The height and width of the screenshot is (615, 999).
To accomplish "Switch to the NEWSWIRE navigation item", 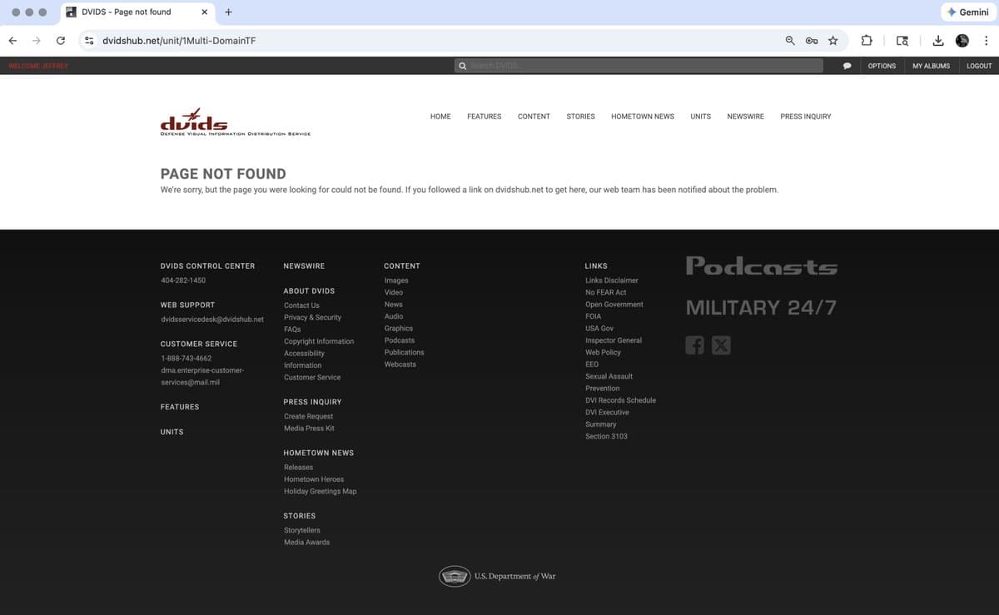I will 745,117.
